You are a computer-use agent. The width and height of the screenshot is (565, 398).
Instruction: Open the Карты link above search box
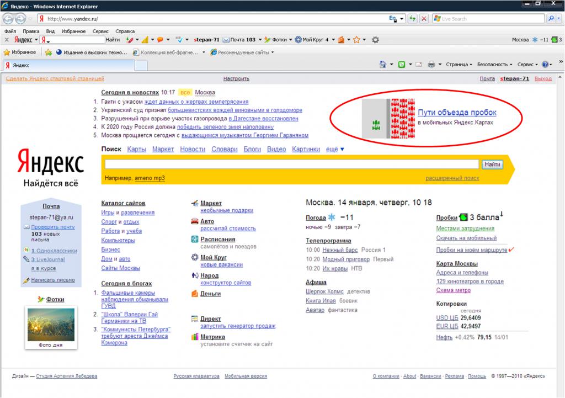(136, 149)
